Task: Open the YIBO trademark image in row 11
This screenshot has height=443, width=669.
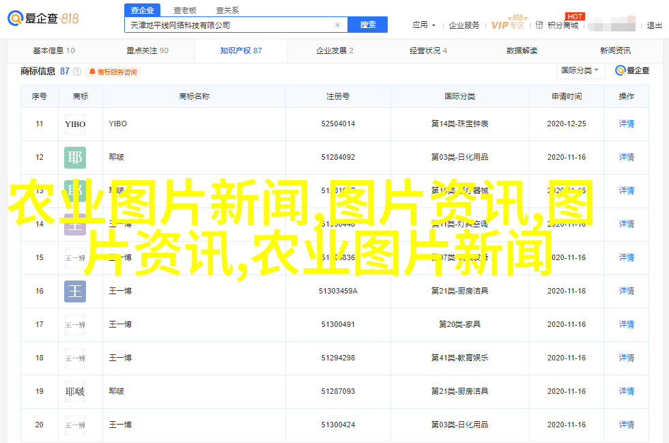Action: tap(75, 124)
